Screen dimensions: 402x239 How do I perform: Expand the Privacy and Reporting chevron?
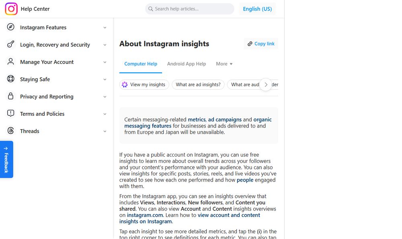[x=105, y=97]
